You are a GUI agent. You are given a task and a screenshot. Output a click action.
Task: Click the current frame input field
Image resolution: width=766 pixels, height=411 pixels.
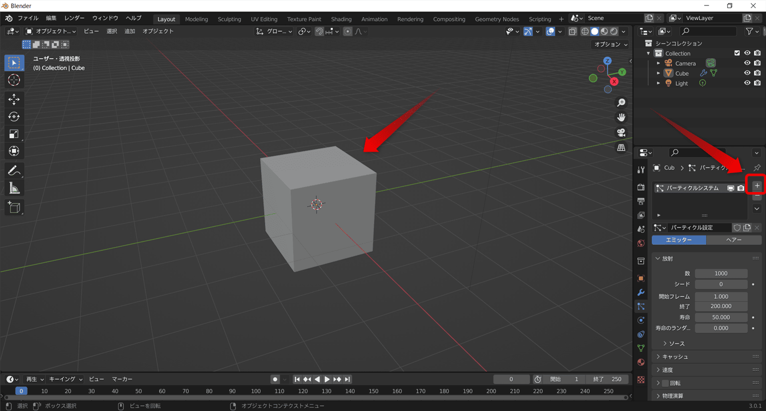[511, 379]
